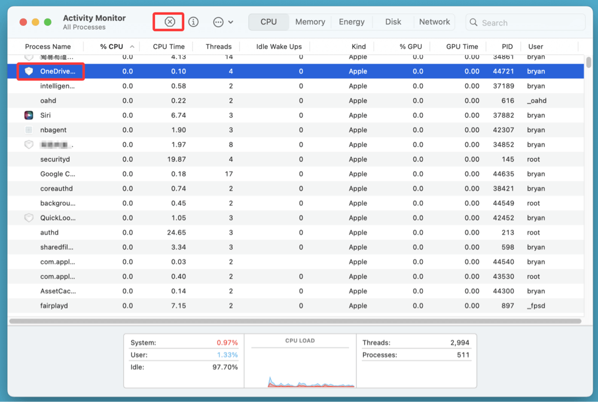This screenshot has height=402, width=598.
Task: Switch to the Memory tab
Action: coord(310,22)
